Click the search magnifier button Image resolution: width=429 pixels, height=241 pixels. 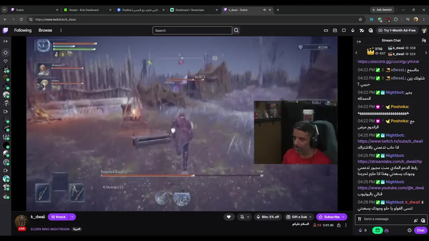(x=236, y=30)
